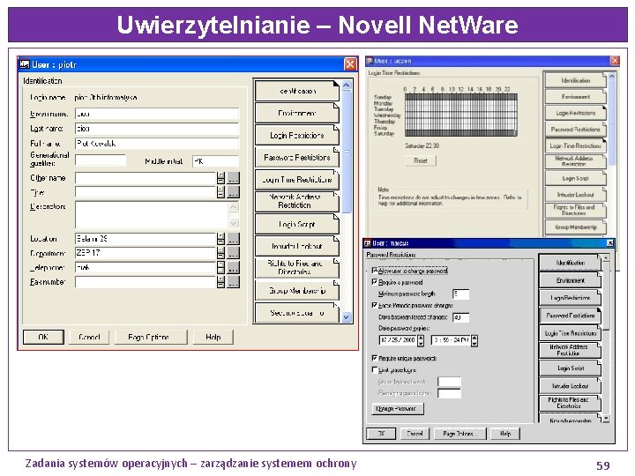Click expiration date spinner in marcus window
The image size is (635, 476).
(421, 340)
